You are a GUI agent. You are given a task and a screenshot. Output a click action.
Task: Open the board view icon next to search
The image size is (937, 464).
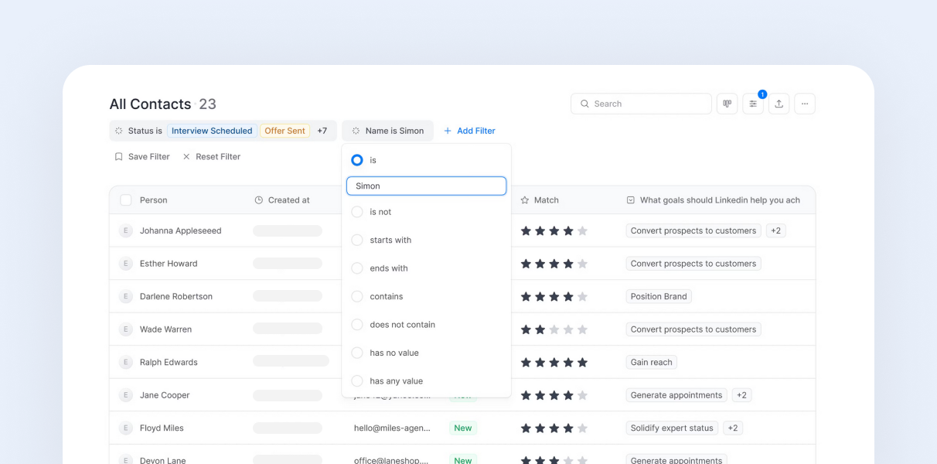[x=727, y=104]
